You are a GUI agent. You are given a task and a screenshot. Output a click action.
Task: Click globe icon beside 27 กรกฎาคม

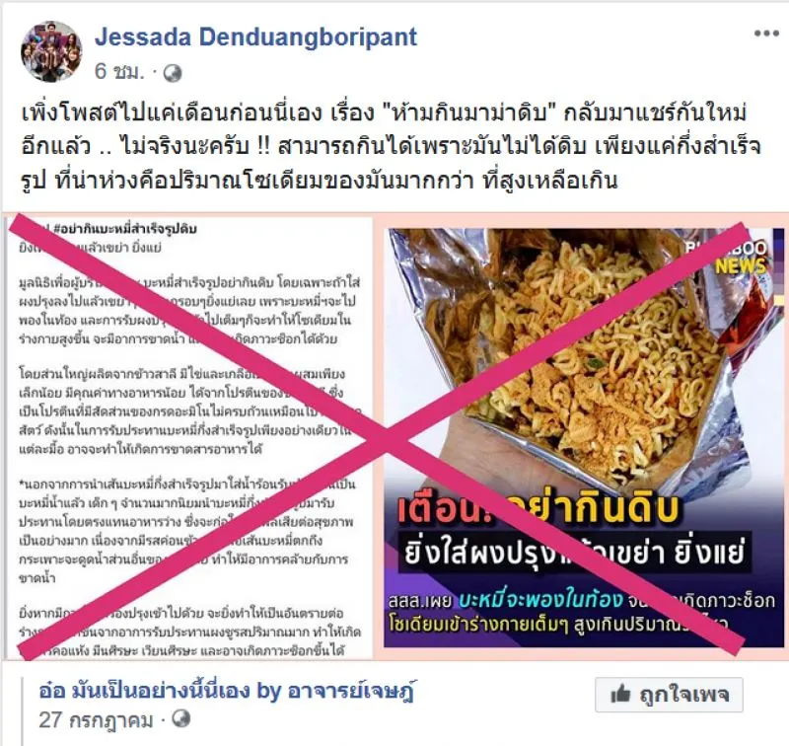point(181,718)
